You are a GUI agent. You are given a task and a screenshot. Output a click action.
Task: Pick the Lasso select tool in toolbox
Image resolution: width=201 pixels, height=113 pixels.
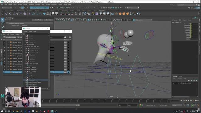click(x=3, y=24)
